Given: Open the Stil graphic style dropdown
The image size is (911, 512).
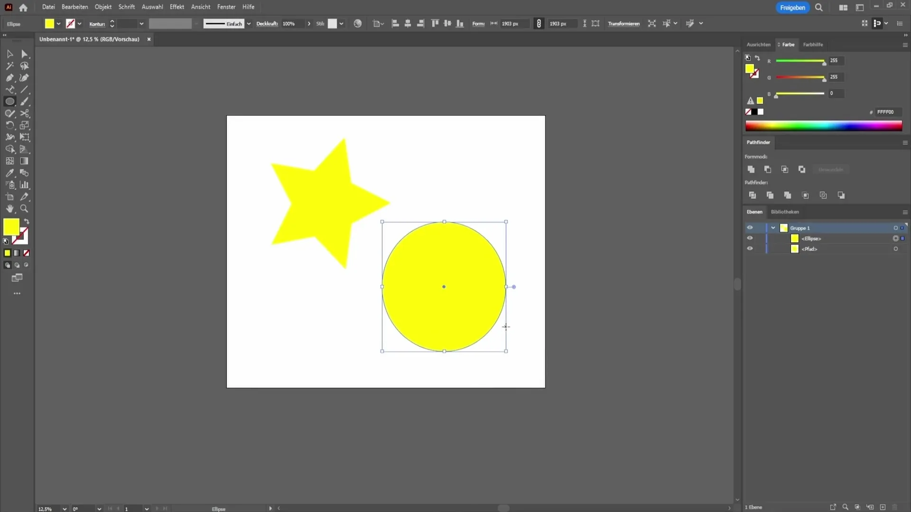Looking at the screenshot, I should pos(341,24).
